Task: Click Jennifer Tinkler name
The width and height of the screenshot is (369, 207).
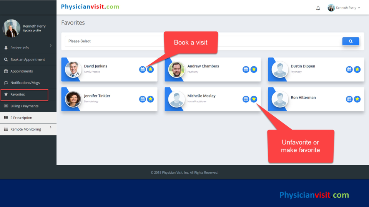Action: point(97,96)
